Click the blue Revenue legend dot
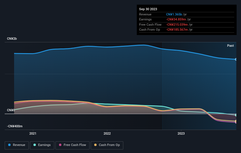This screenshot has height=153, width=241. click(x=9, y=145)
